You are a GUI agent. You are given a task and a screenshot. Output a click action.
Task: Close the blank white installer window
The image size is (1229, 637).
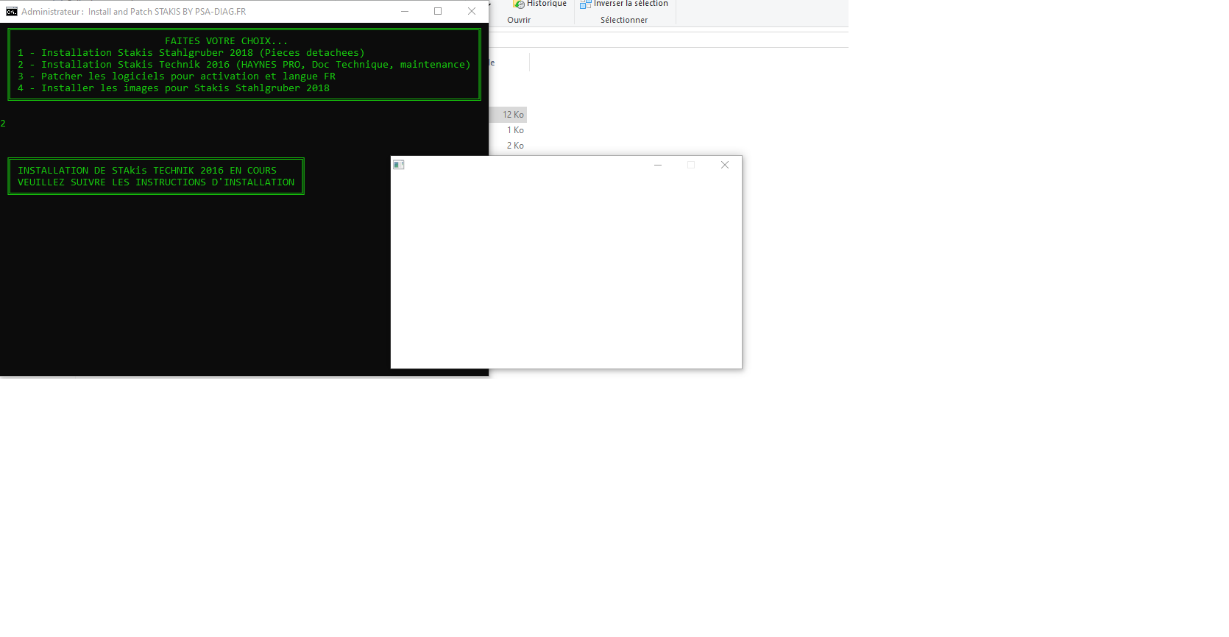(725, 165)
